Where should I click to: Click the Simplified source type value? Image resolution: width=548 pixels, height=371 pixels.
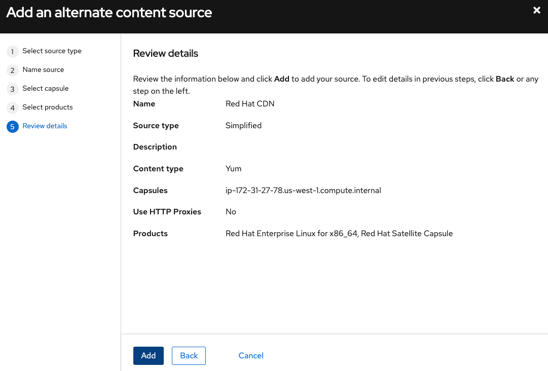coord(243,126)
